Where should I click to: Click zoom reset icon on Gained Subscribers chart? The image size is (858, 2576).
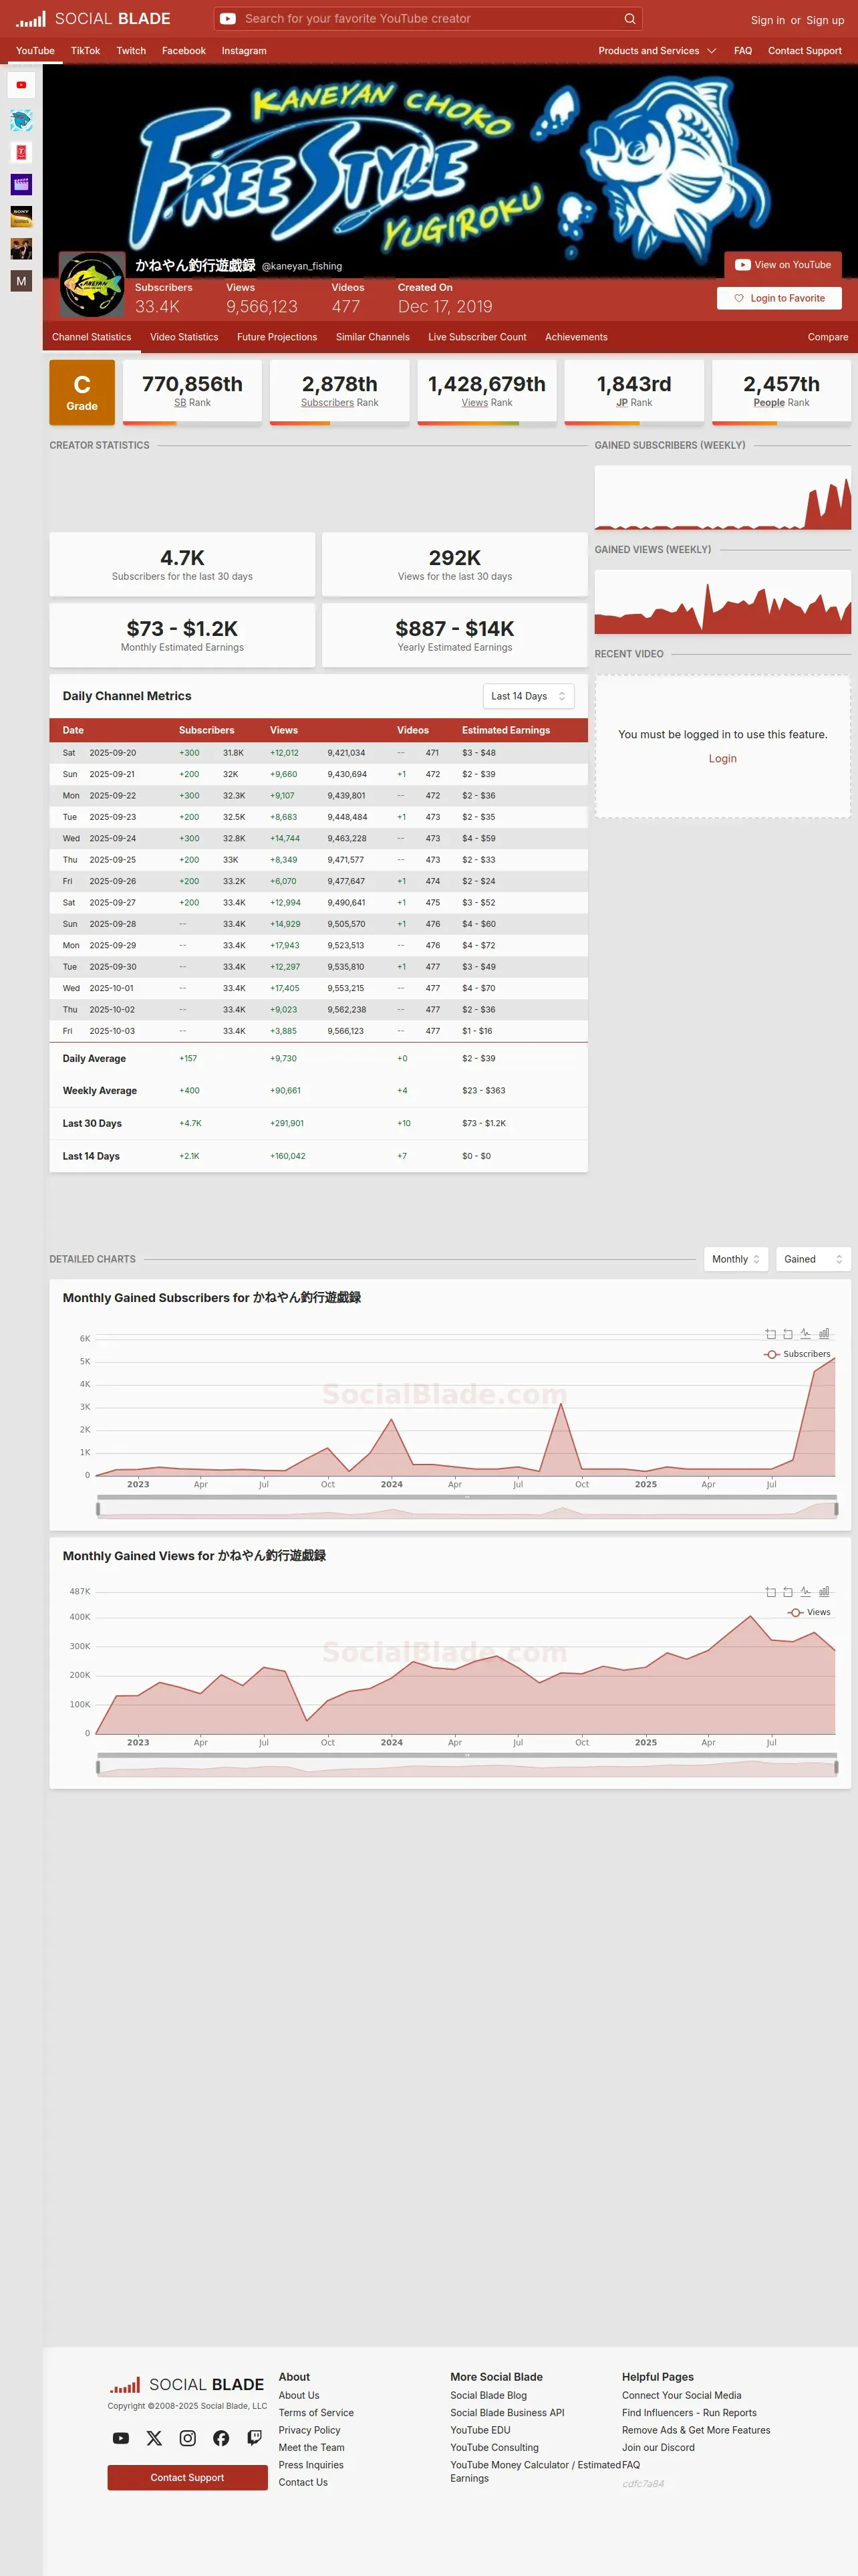788,1334
